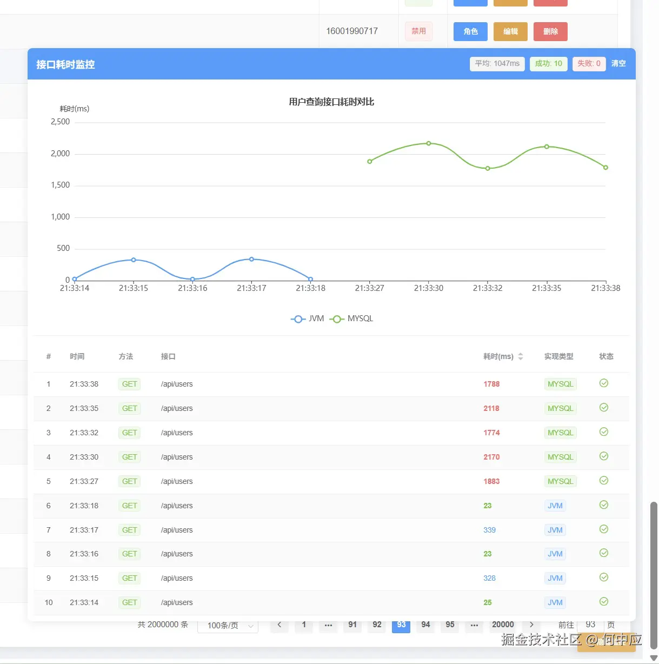Viewport: 659px width, 664px height.
Task: Click the page number input showing 93
Action: (590, 625)
